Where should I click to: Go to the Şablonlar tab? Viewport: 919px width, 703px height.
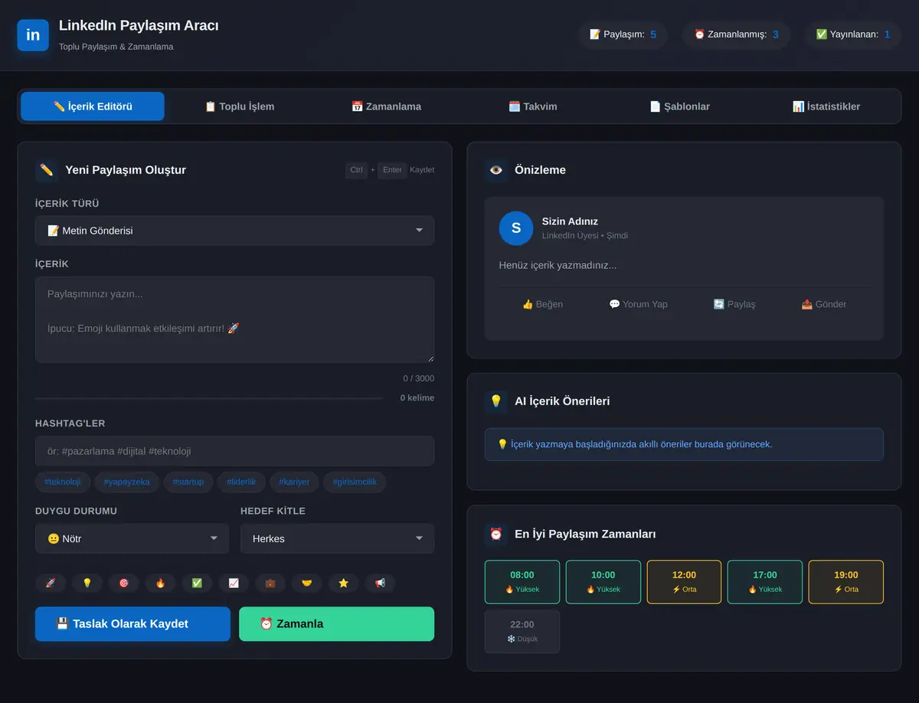(679, 106)
